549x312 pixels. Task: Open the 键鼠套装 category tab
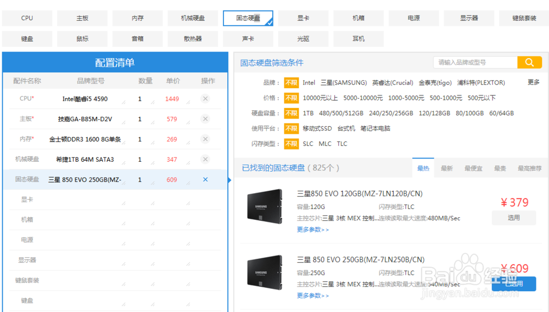[x=524, y=18]
